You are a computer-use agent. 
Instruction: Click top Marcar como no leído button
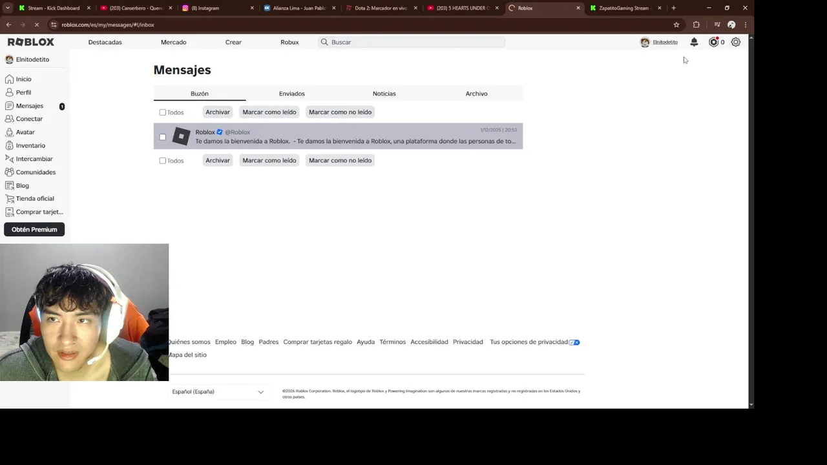pos(340,112)
